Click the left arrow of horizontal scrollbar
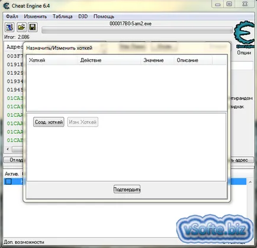 (8, 149)
